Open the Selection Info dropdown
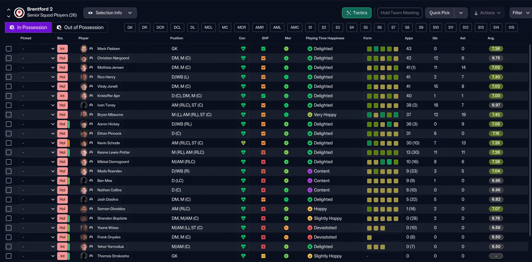This screenshot has width=532, height=262. pyautogui.click(x=110, y=13)
